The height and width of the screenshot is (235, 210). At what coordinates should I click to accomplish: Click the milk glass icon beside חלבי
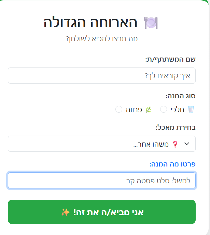(191, 110)
